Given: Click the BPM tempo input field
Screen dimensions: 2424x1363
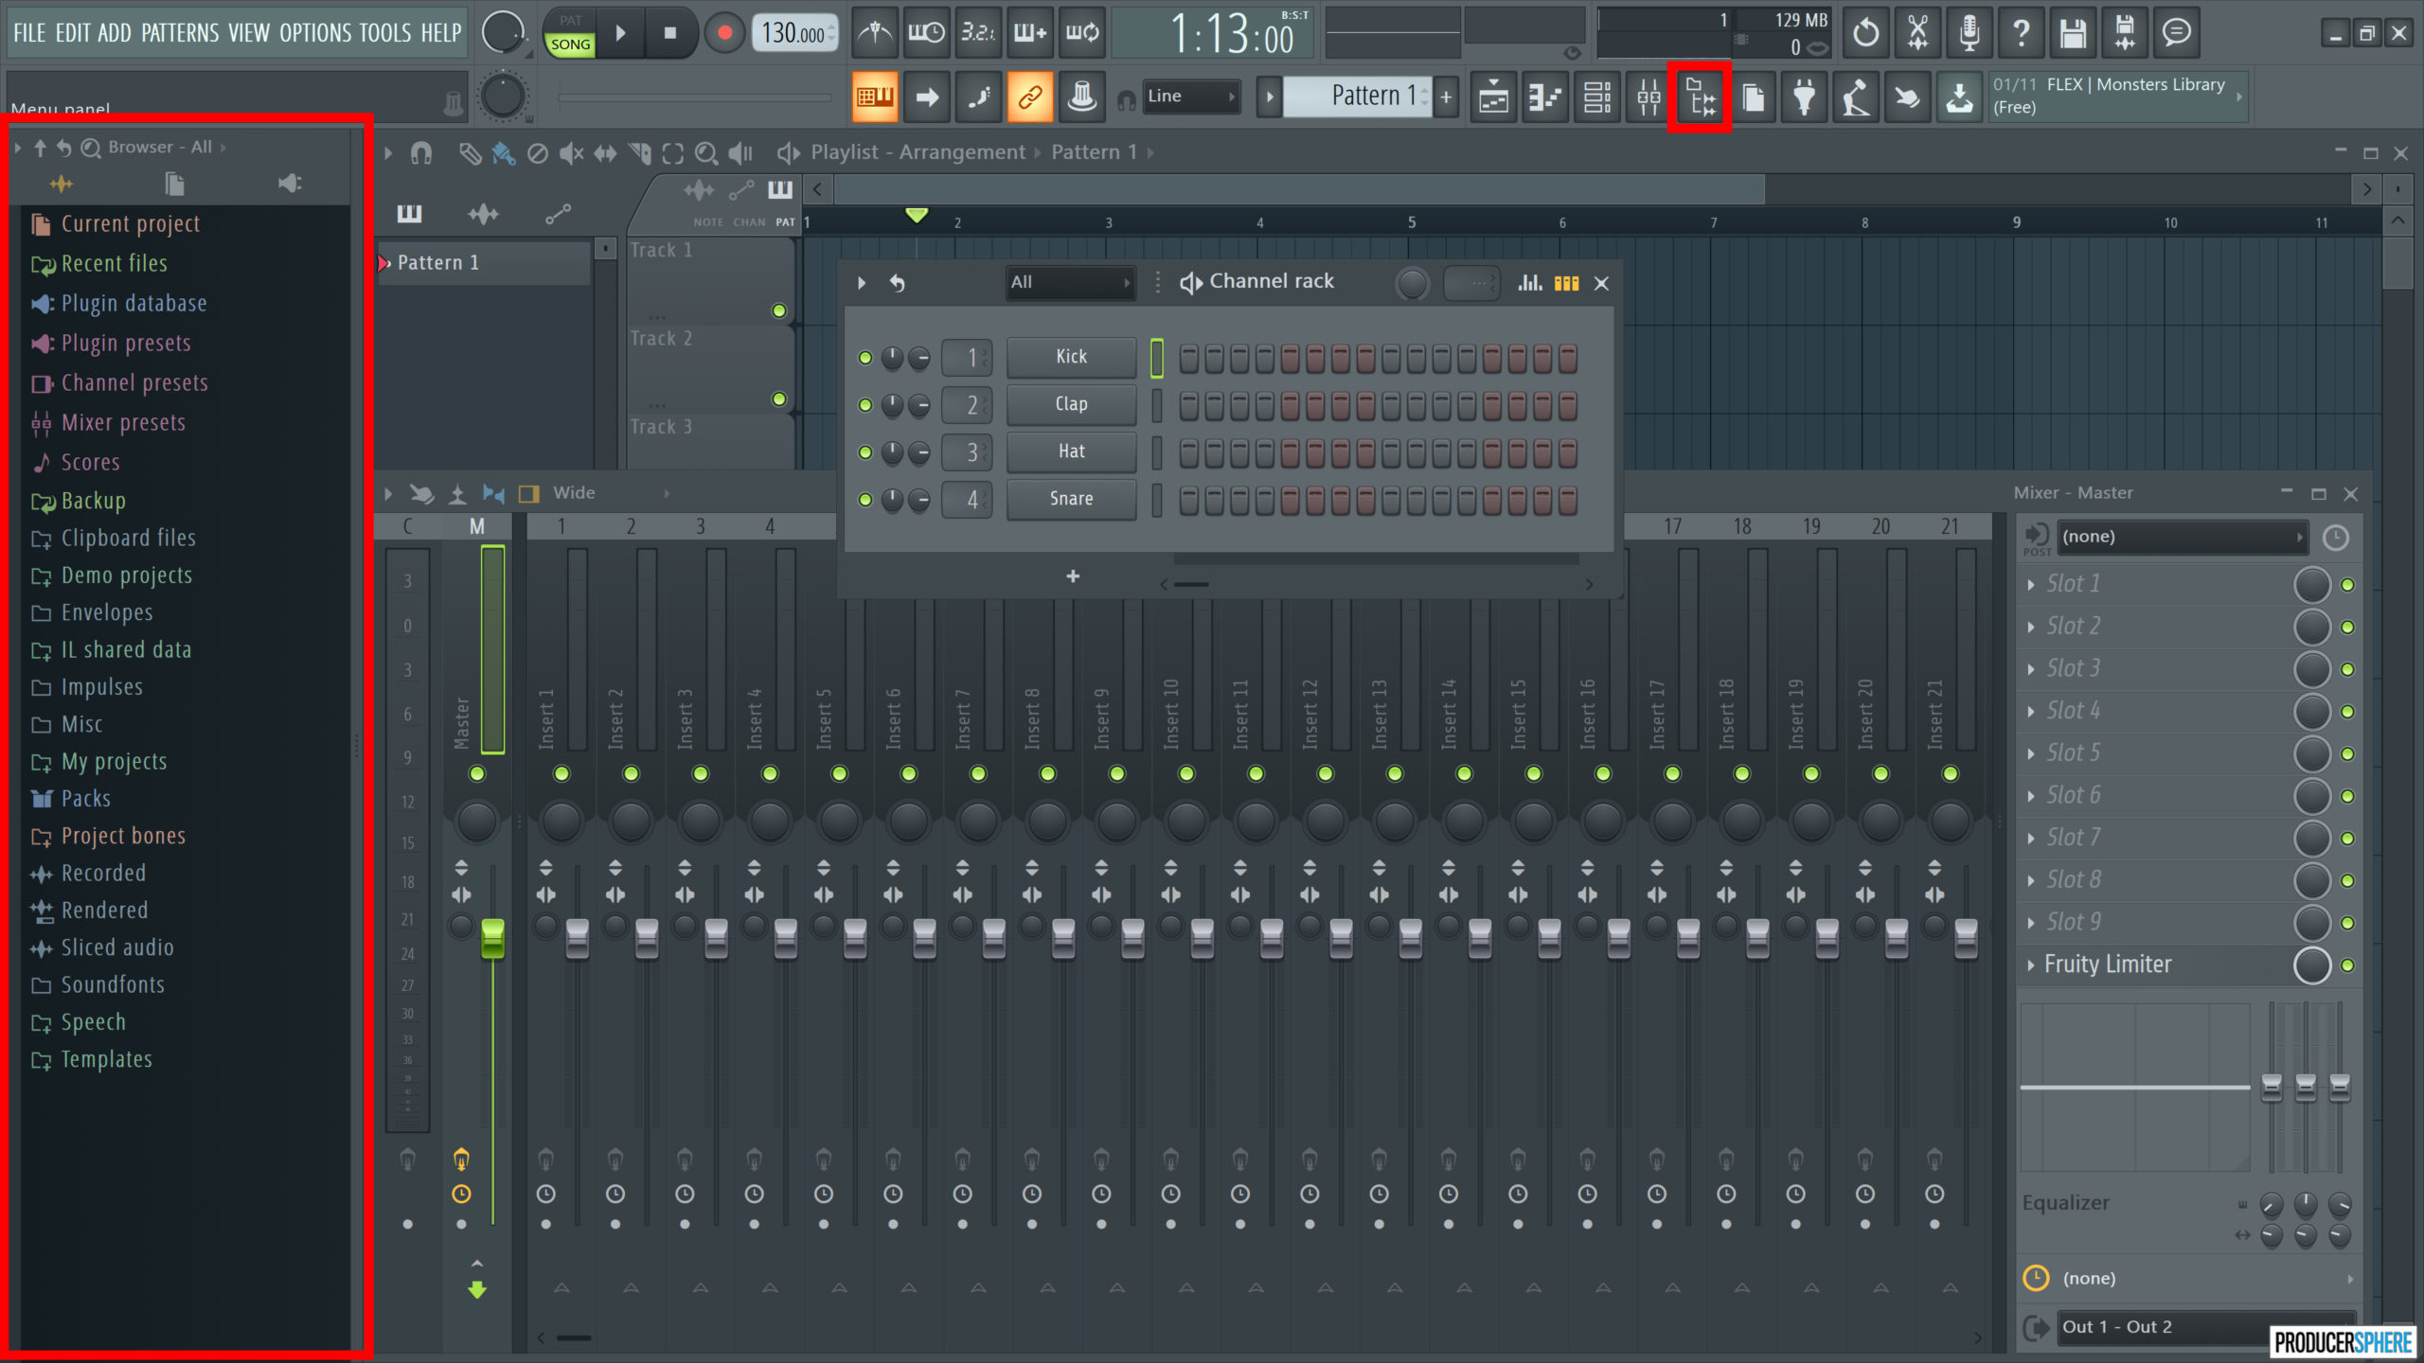Looking at the screenshot, I should tap(794, 31).
